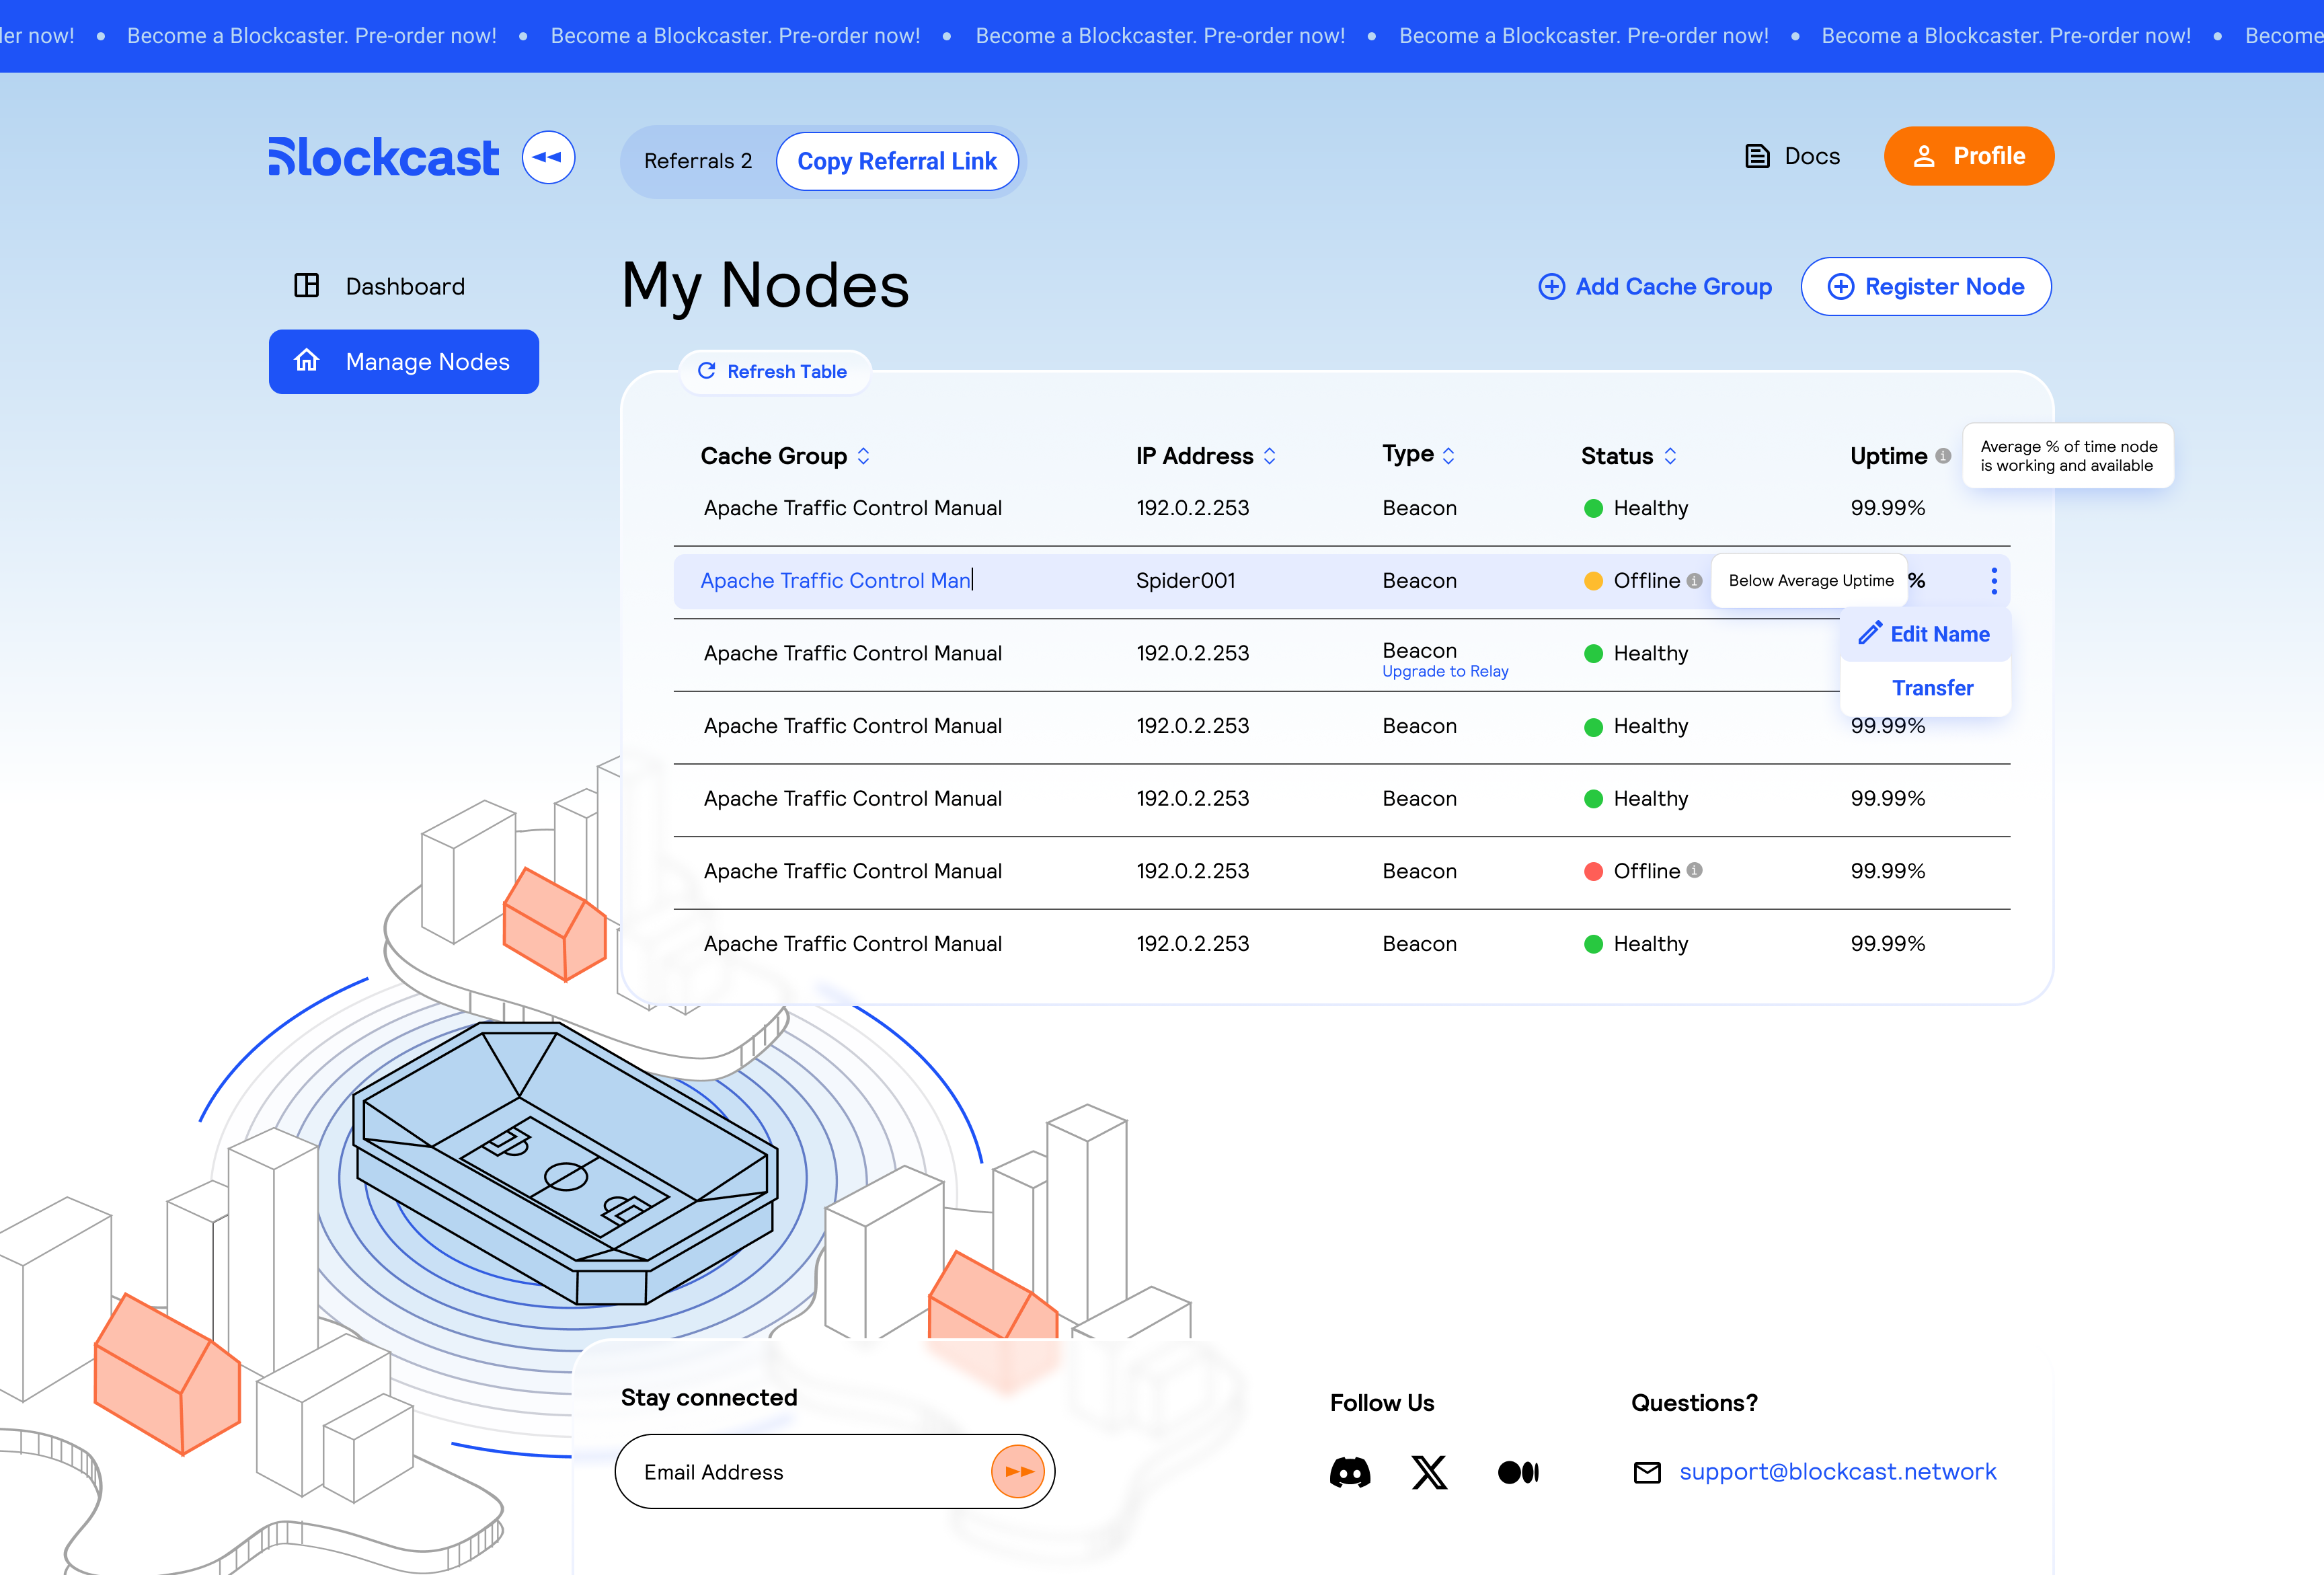
Task: Sort the table by Status
Action: [x=1671, y=455]
